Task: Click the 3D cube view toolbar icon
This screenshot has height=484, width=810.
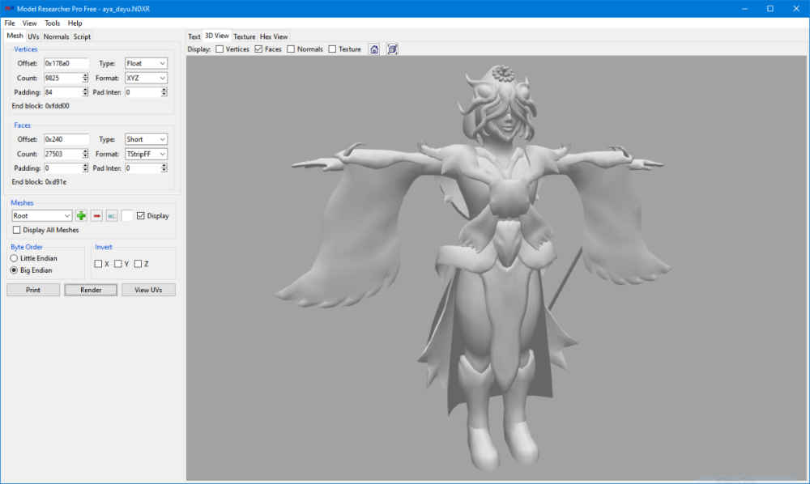Action: click(392, 49)
